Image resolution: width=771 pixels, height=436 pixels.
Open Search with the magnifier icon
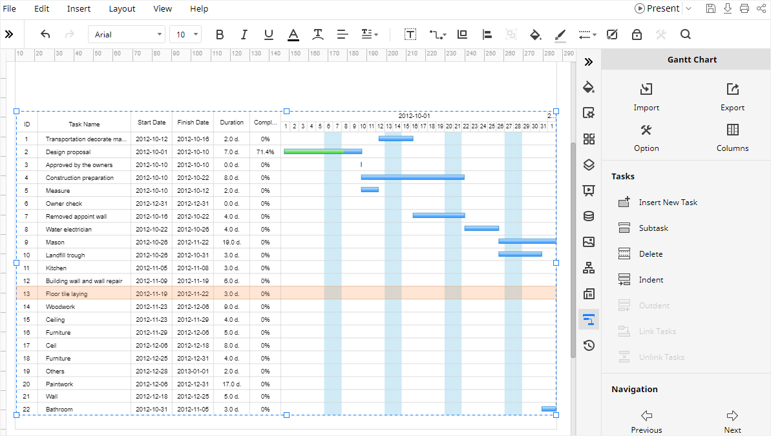pos(685,34)
